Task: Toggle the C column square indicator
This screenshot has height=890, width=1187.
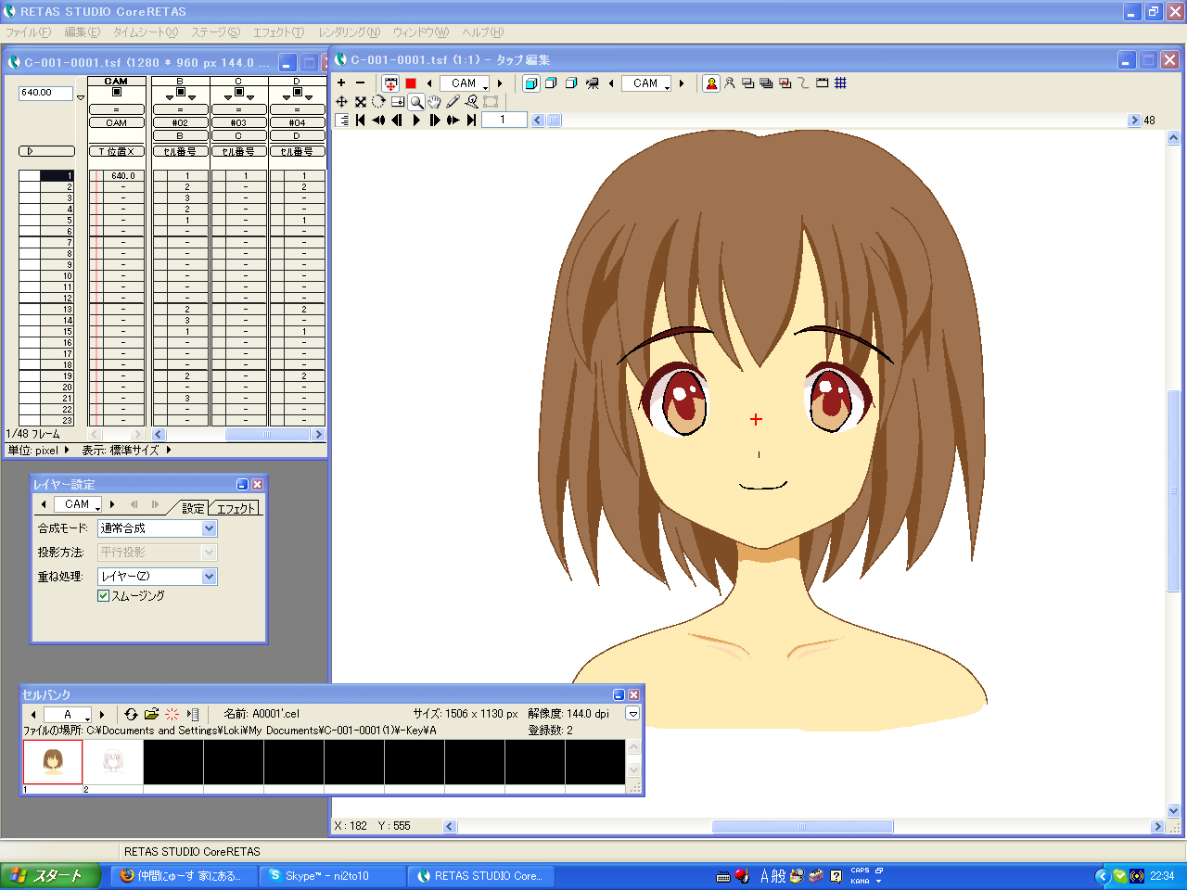Action: [x=238, y=93]
